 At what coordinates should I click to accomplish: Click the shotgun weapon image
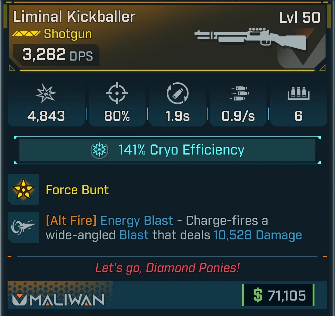250,39
